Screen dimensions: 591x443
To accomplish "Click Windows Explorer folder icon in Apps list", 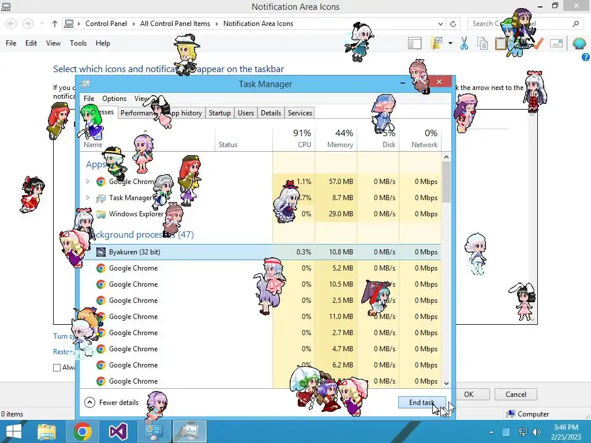I will coord(100,214).
